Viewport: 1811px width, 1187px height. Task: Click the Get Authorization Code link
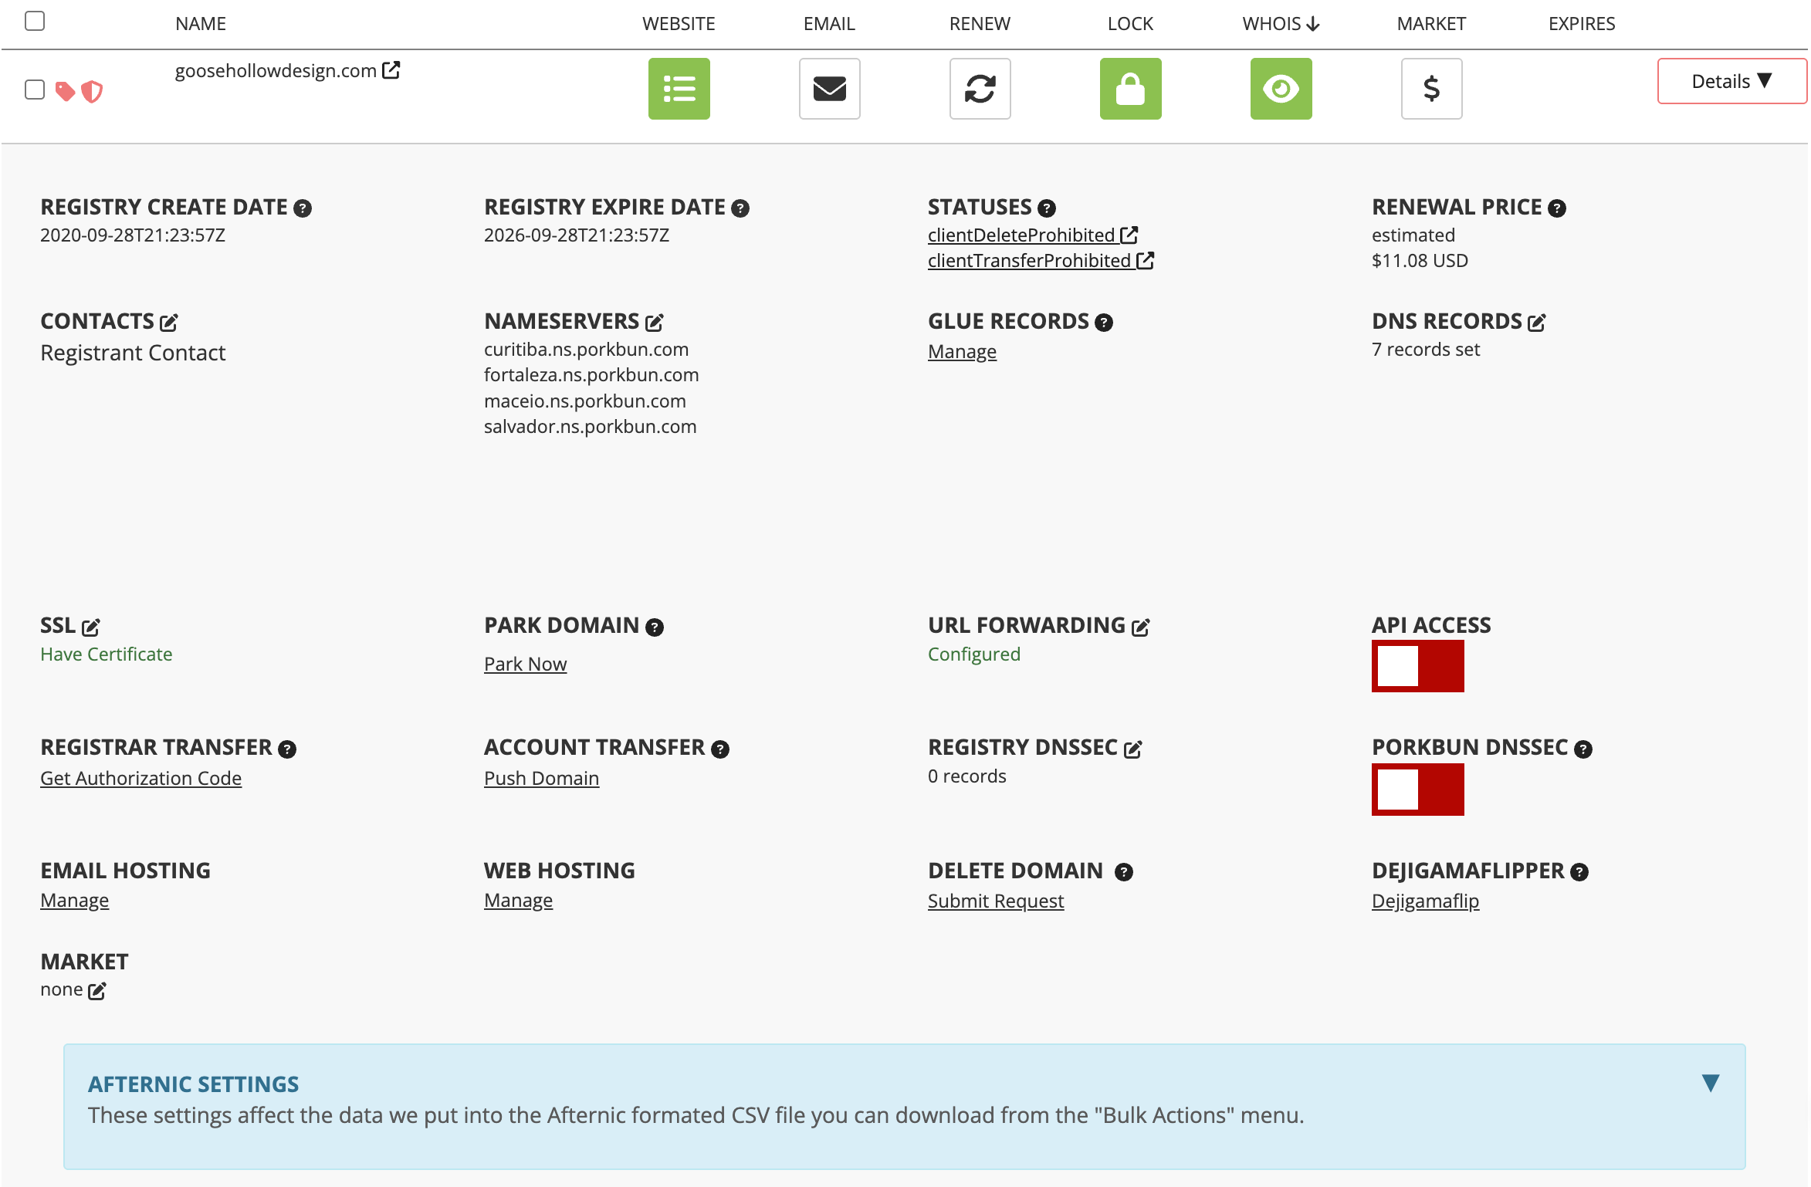[x=140, y=778]
